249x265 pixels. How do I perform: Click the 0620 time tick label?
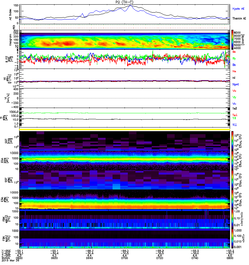54,258
